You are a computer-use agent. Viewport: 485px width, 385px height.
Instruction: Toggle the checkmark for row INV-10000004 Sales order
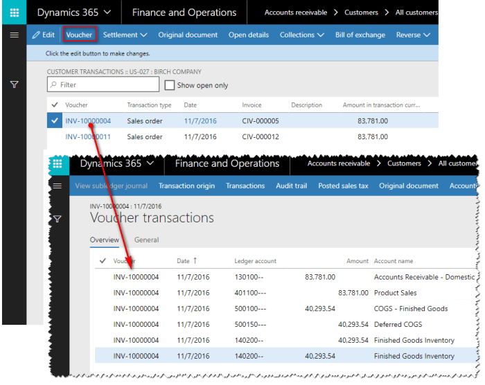click(55, 120)
